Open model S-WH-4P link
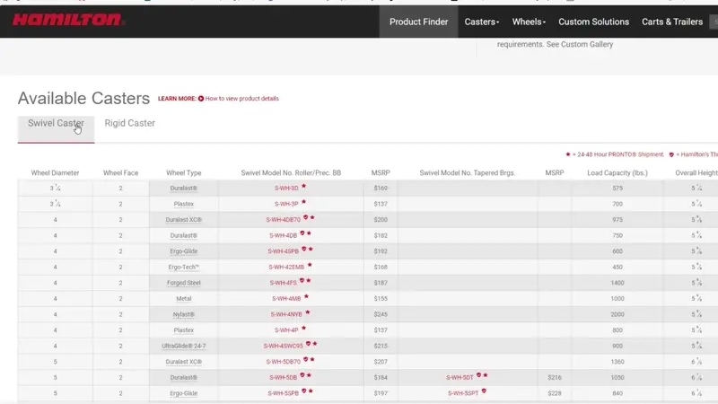The image size is (718, 404). click(x=286, y=330)
